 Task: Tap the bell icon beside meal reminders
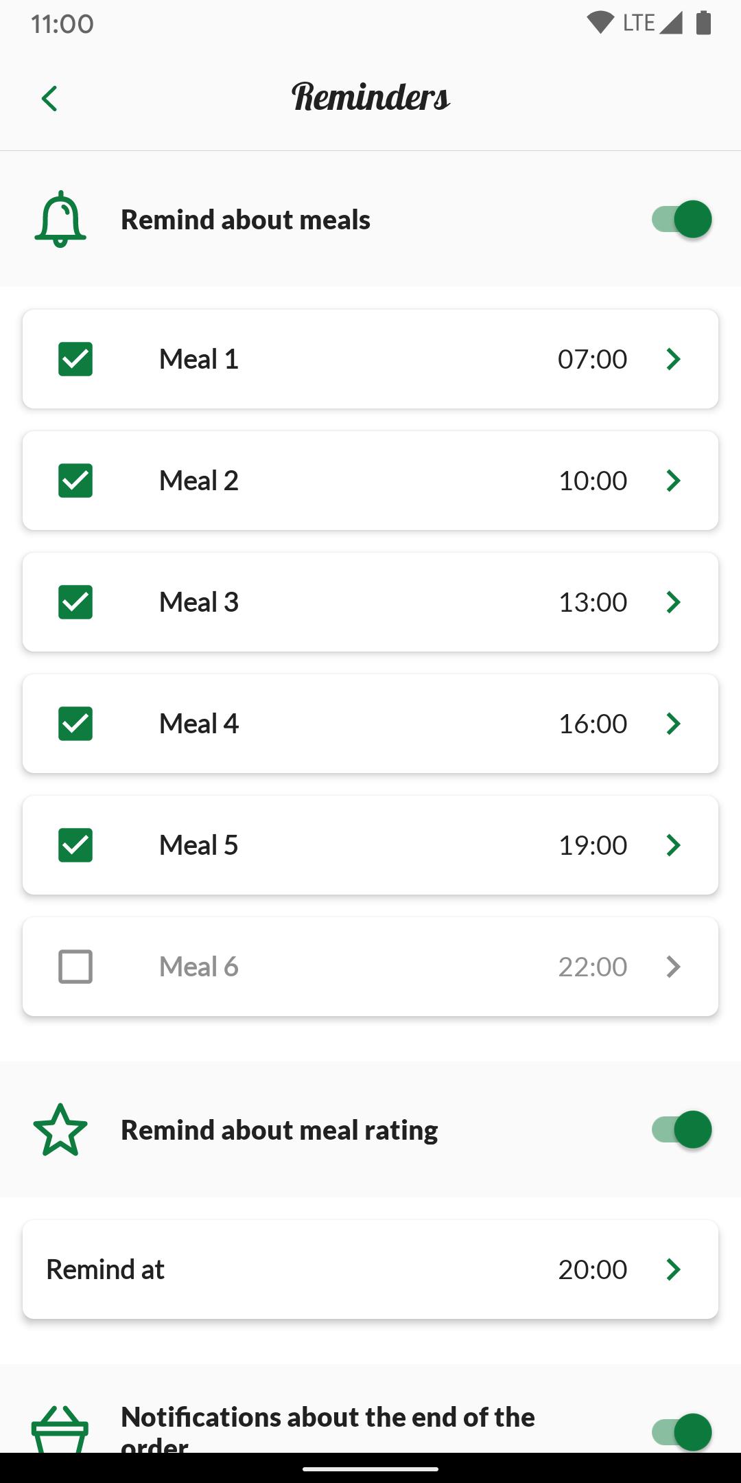[x=60, y=219]
